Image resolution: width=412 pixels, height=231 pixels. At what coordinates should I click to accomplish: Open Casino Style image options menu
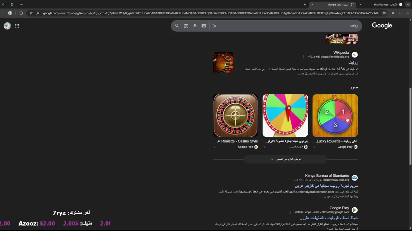click(x=215, y=147)
